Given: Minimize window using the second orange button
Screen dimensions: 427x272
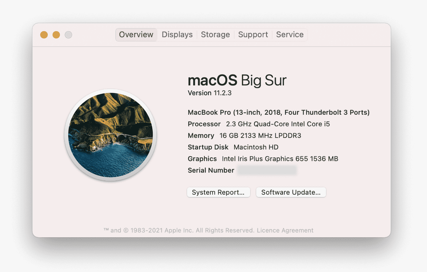Looking at the screenshot, I should [56, 35].
